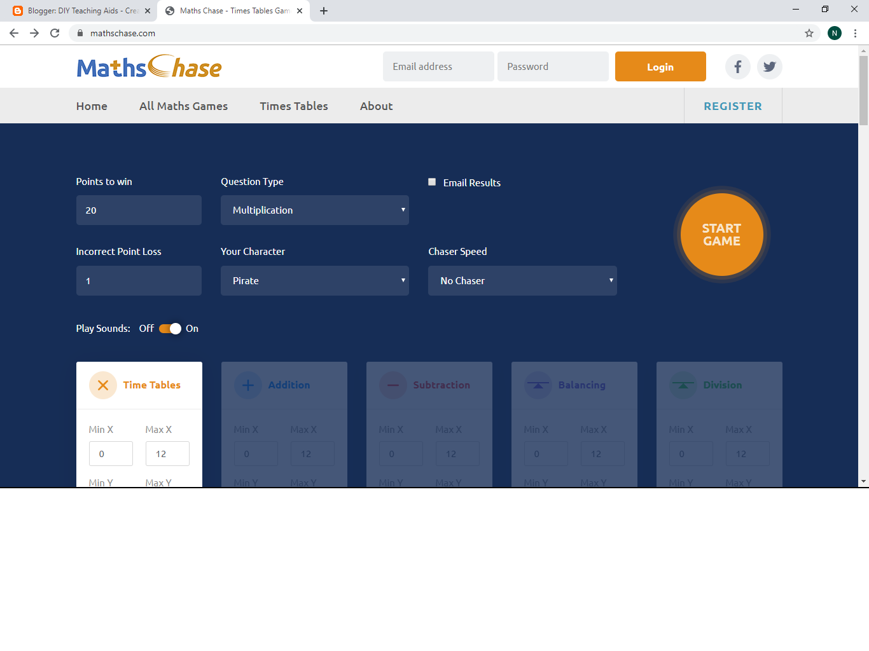
Task: Click the REGISTER link
Action: [x=733, y=106]
